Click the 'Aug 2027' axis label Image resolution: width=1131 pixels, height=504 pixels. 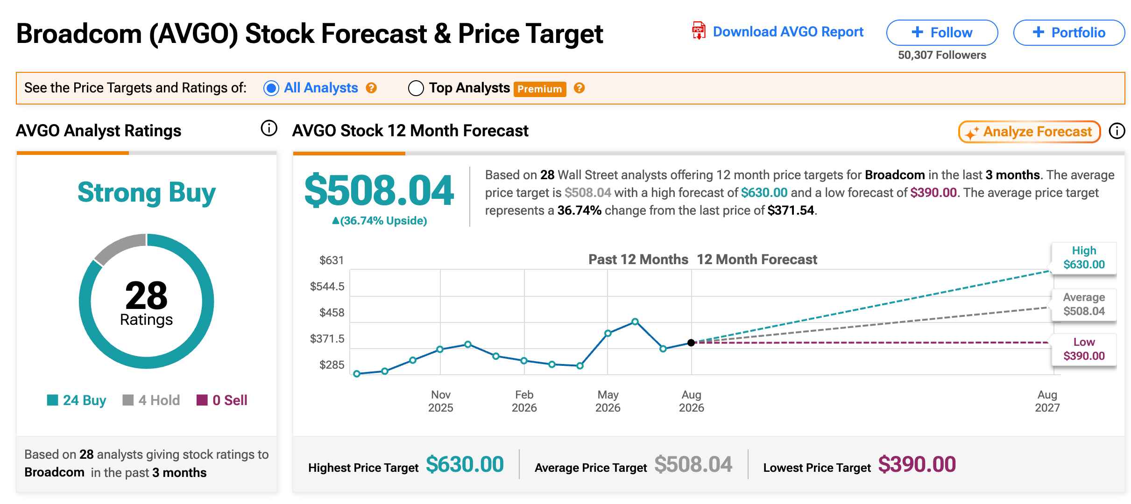coord(1047,401)
